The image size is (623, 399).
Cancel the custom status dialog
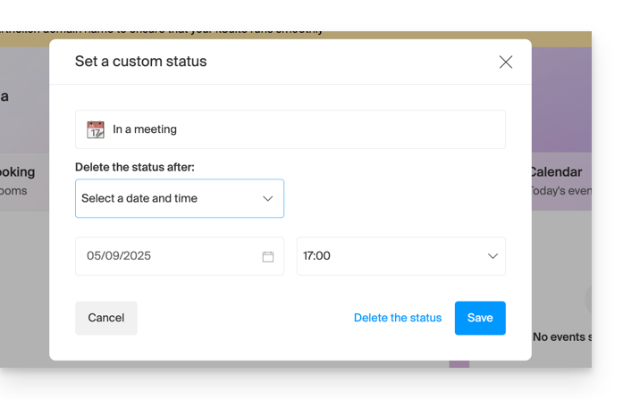106,318
